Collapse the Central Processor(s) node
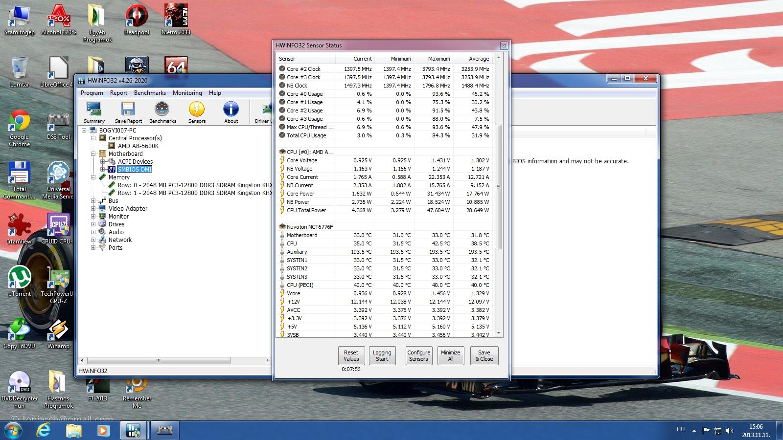Viewport: 783px width, 440px height. click(93, 138)
